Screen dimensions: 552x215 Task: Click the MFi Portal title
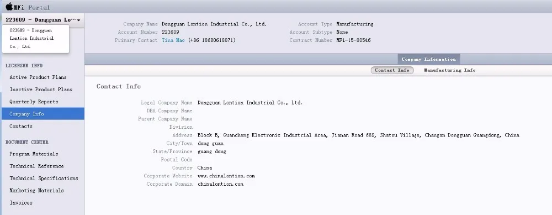31,7
